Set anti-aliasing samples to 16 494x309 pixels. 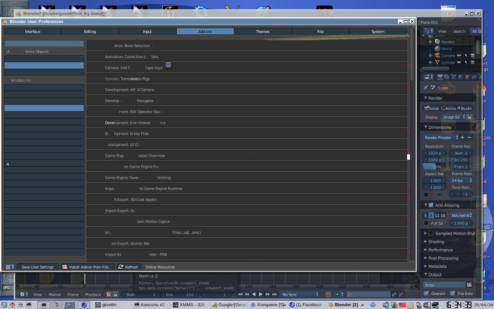point(443,215)
